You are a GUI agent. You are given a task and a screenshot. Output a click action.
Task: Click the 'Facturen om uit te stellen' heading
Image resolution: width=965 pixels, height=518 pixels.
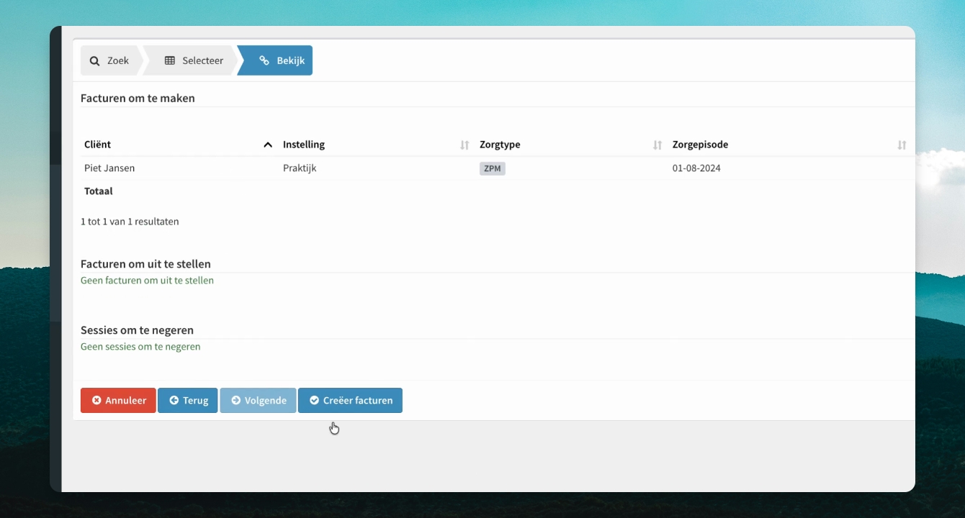(145, 264)
